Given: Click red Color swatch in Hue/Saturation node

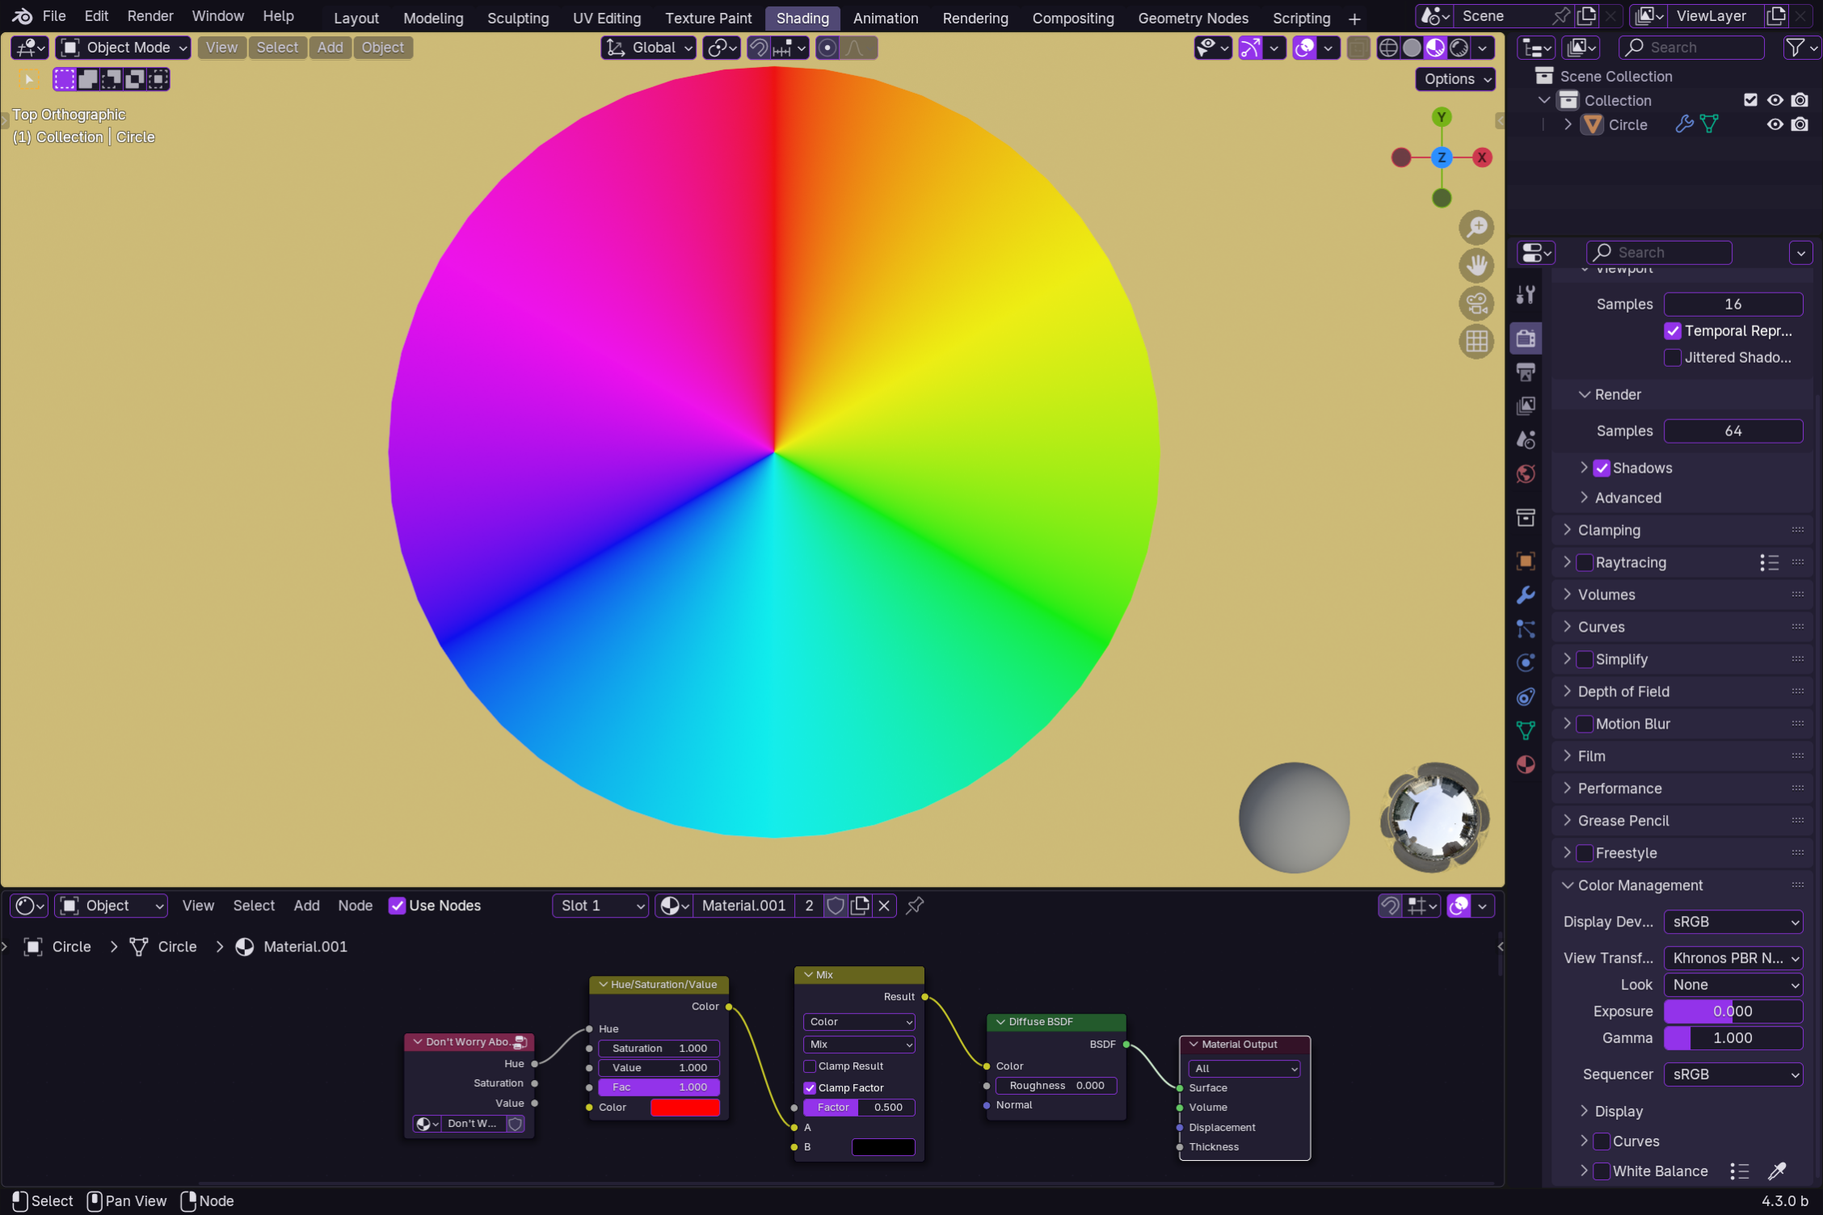Looking at the screenshot, I should click(x=684, y=1108).
